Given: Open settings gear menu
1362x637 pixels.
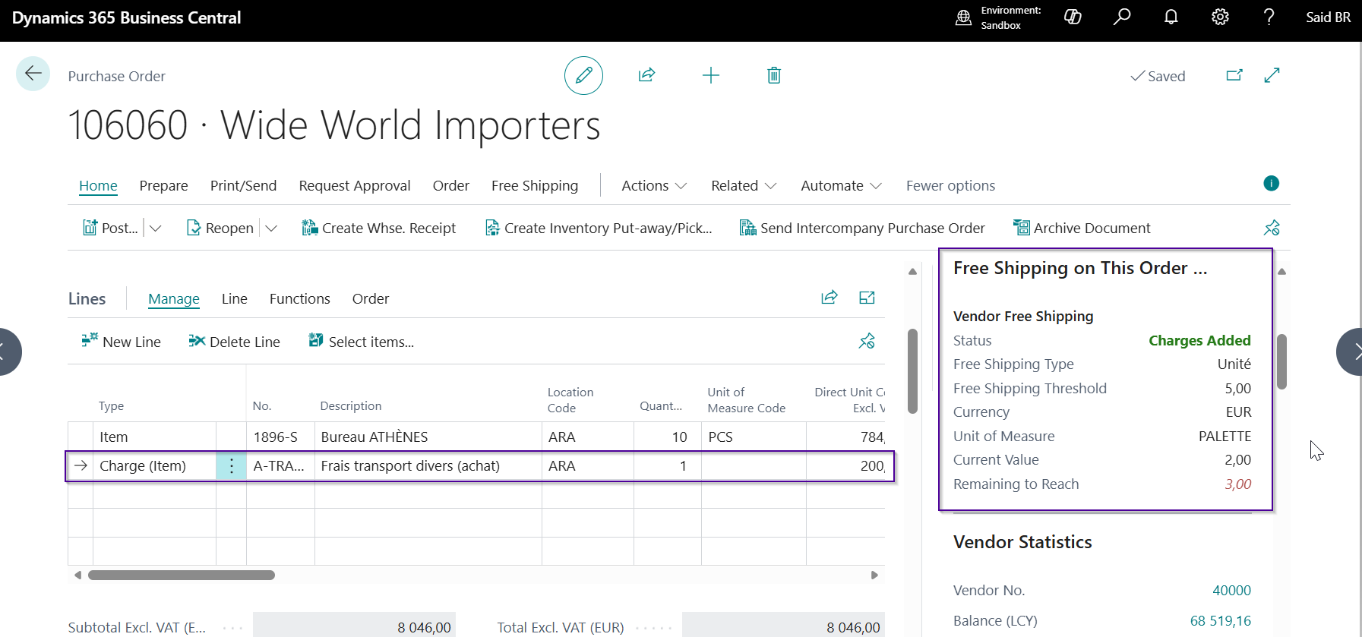Looking at the screenshot, I should 1220,17.
